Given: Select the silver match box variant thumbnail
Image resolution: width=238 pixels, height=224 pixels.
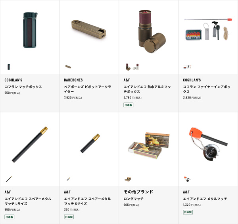Looking at the screenshot, I should tap(136, 67).
